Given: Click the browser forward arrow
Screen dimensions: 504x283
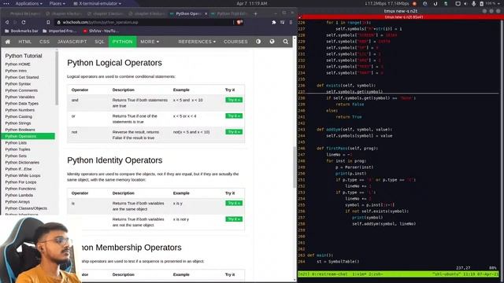Looking at the screenshot, I should pos(15,23).
